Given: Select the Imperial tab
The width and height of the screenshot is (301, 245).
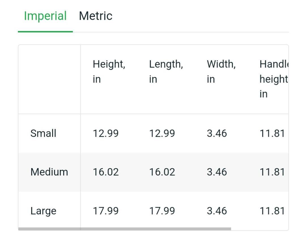Looking at the screenshot, I should click(45, 16).
